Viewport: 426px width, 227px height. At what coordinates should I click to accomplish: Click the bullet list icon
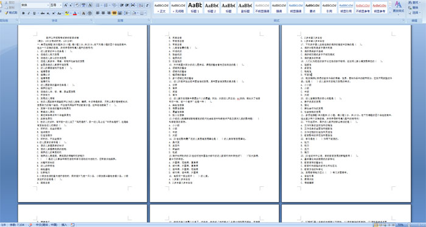[99, 5]
